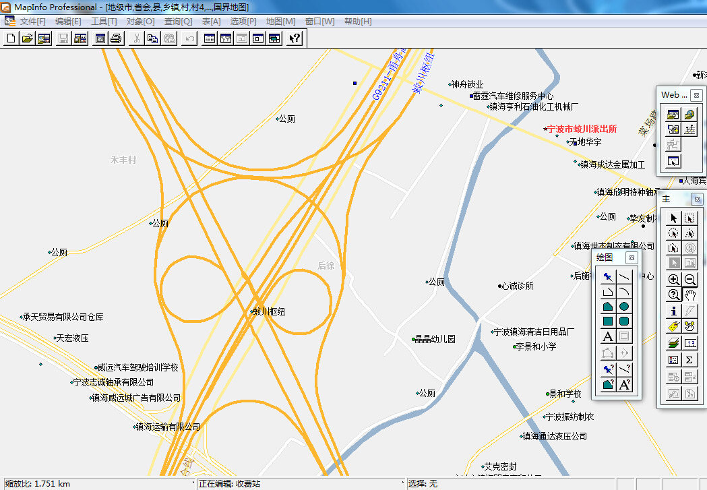
Task: Select the Rounded Rectangle drawing tool
Action: pyautogui.click(x=624, y=321)
